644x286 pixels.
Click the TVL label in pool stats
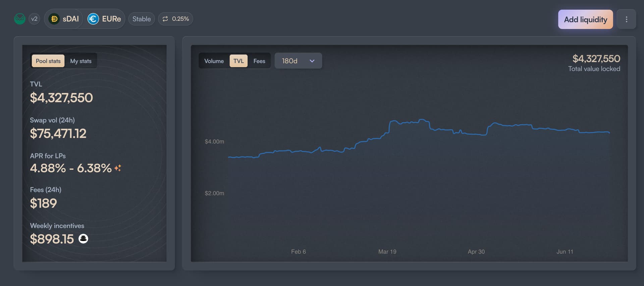[36, 84]
